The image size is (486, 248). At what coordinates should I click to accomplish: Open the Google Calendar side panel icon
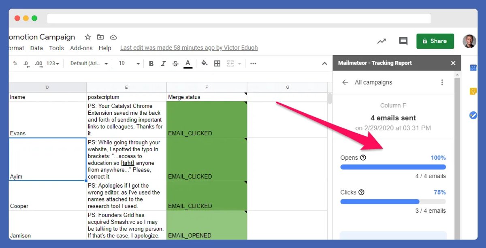coord(473,68)
